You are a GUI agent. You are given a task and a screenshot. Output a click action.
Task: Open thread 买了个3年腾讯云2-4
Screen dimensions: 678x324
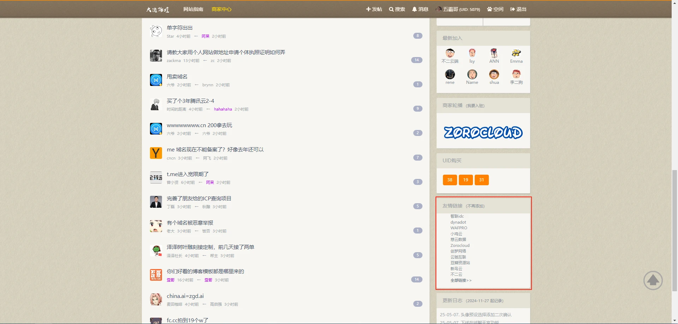click(x=190, y=101)
